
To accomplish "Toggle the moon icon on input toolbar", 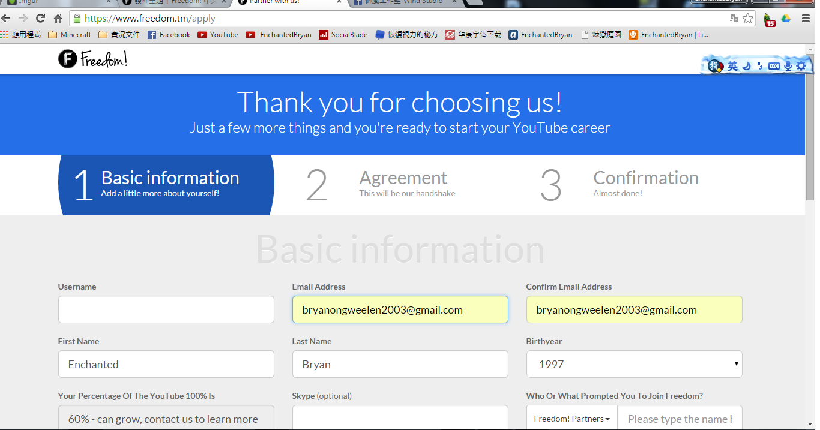I will coord(747,66).
